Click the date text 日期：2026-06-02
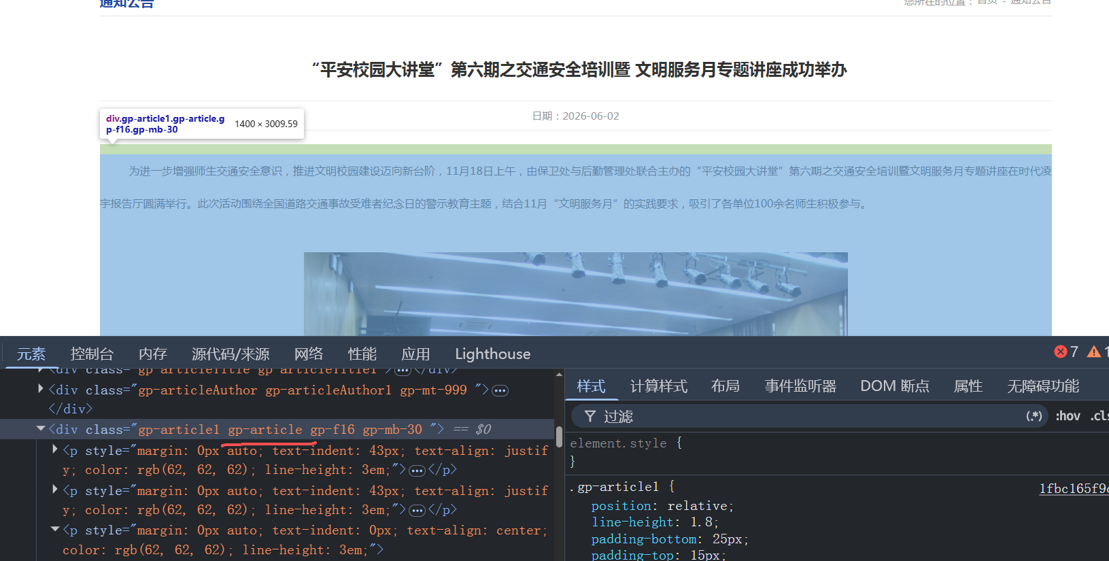The height and width of the screenshot is (561, 1109). pyautogui.click(x=576, y=116)
